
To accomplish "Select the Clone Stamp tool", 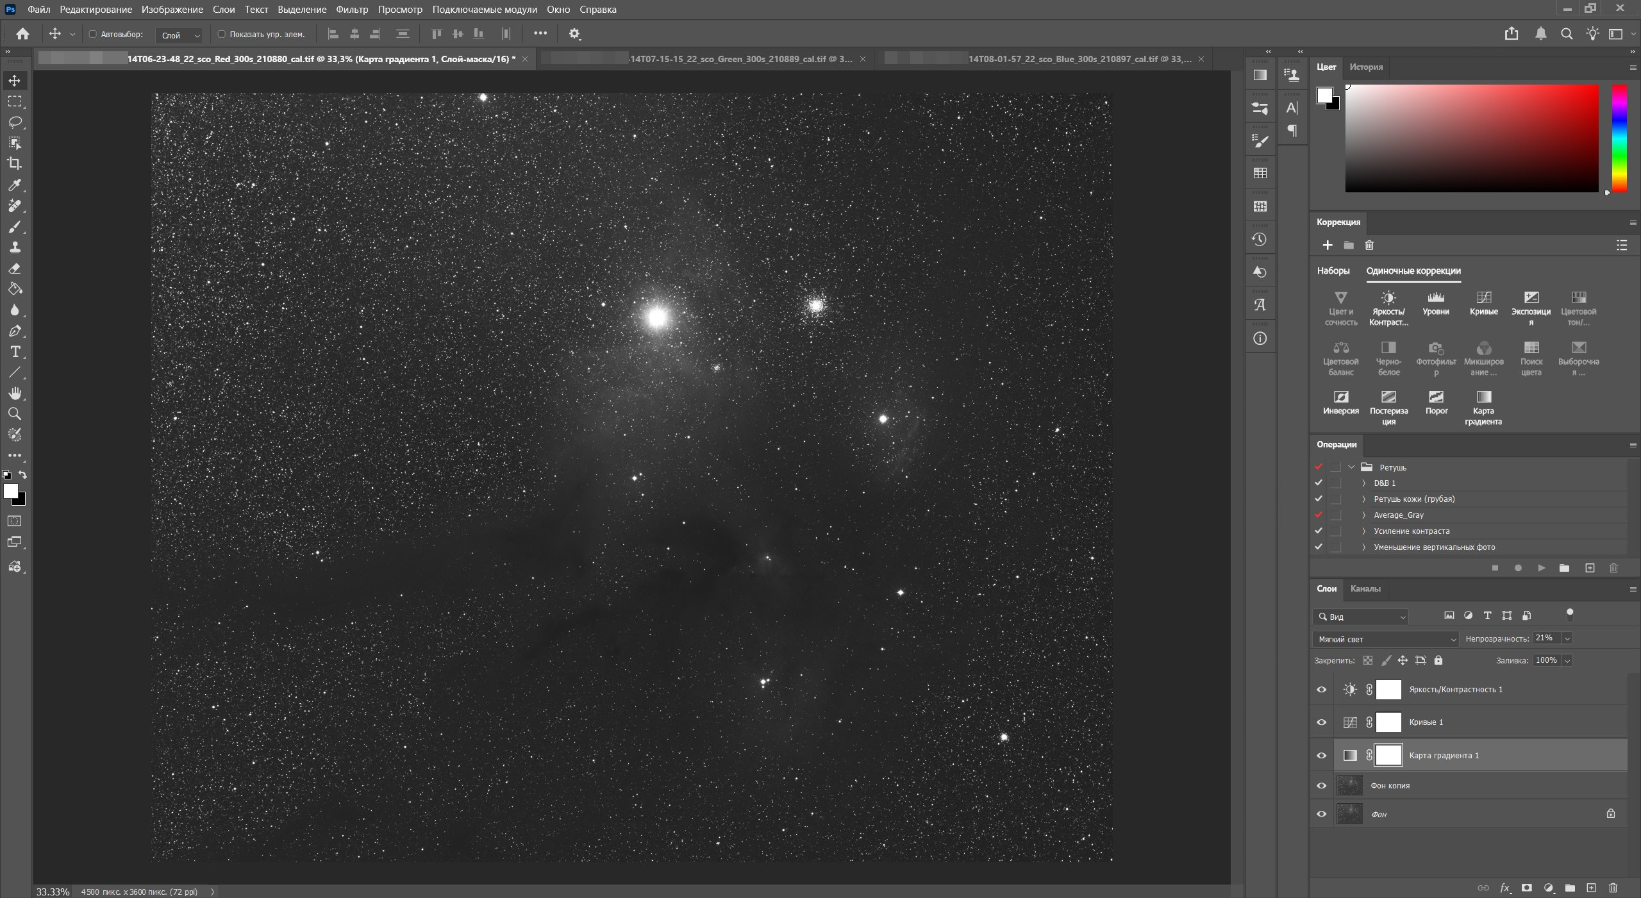I will pyautogui.click(x=15, y=247).
